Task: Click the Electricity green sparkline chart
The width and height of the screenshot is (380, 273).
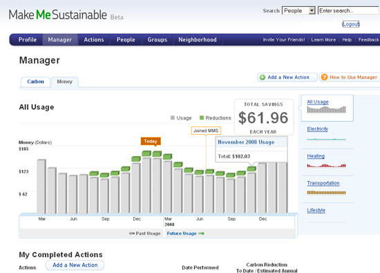Action: click(326, 140)
